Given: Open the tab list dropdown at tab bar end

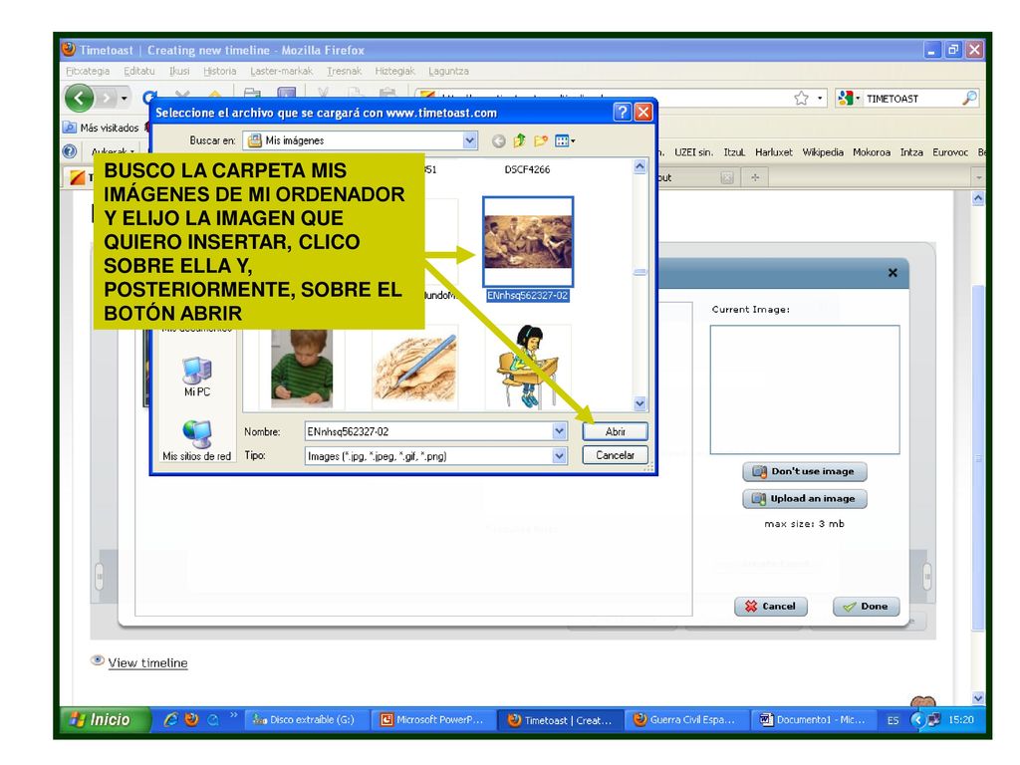Looking at the screenshot, I should point(978,177).
